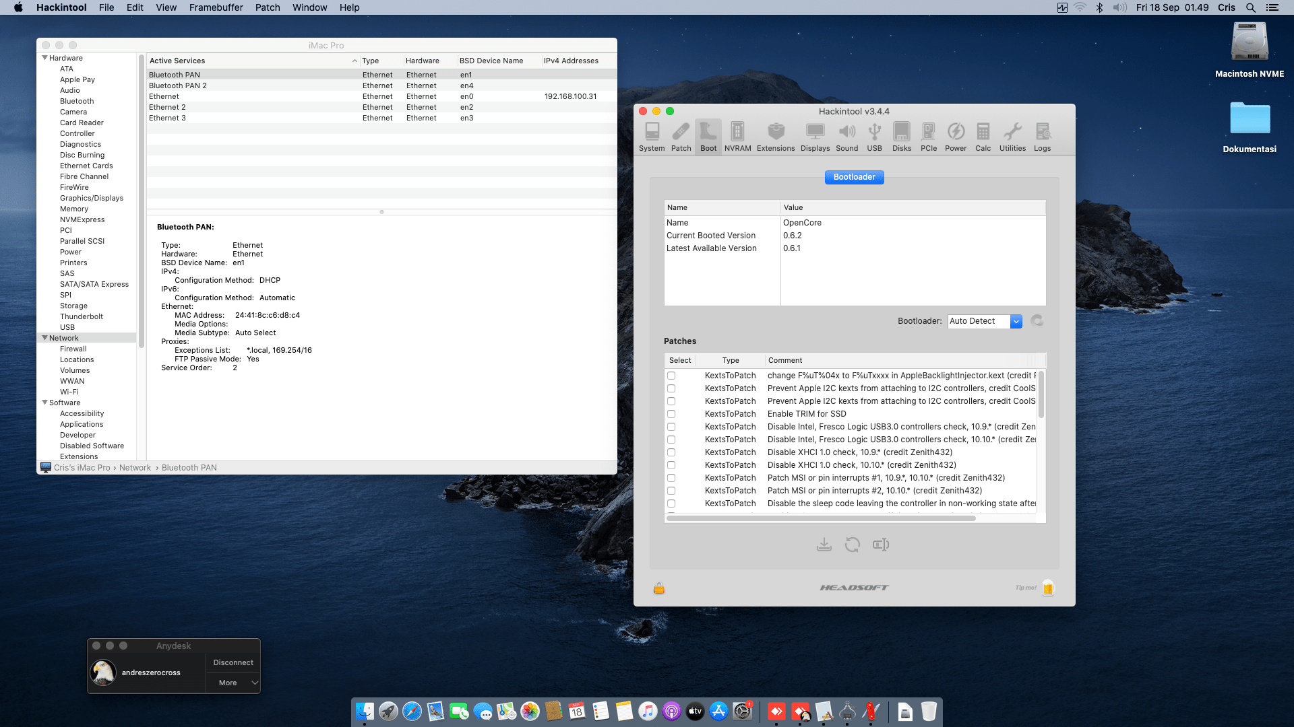Open the File menu
1294x727 pixels.
point(106,7)
